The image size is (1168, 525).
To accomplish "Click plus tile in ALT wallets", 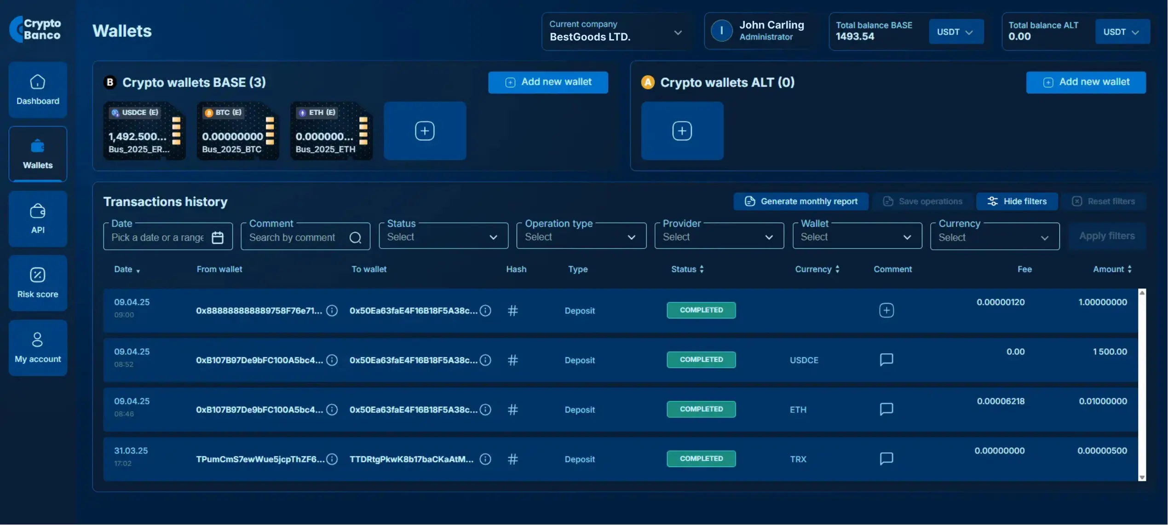I will click(x=682, y=131).
